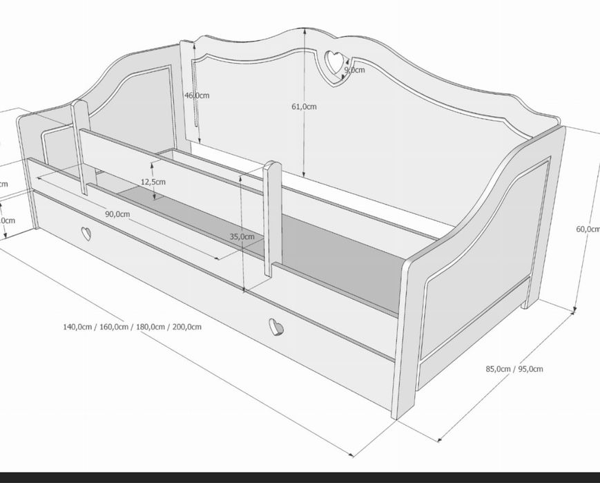Screen dimensions: 600x483
Task: Click the 61,0cm backrest height label
Action: (x=304, y=106)
